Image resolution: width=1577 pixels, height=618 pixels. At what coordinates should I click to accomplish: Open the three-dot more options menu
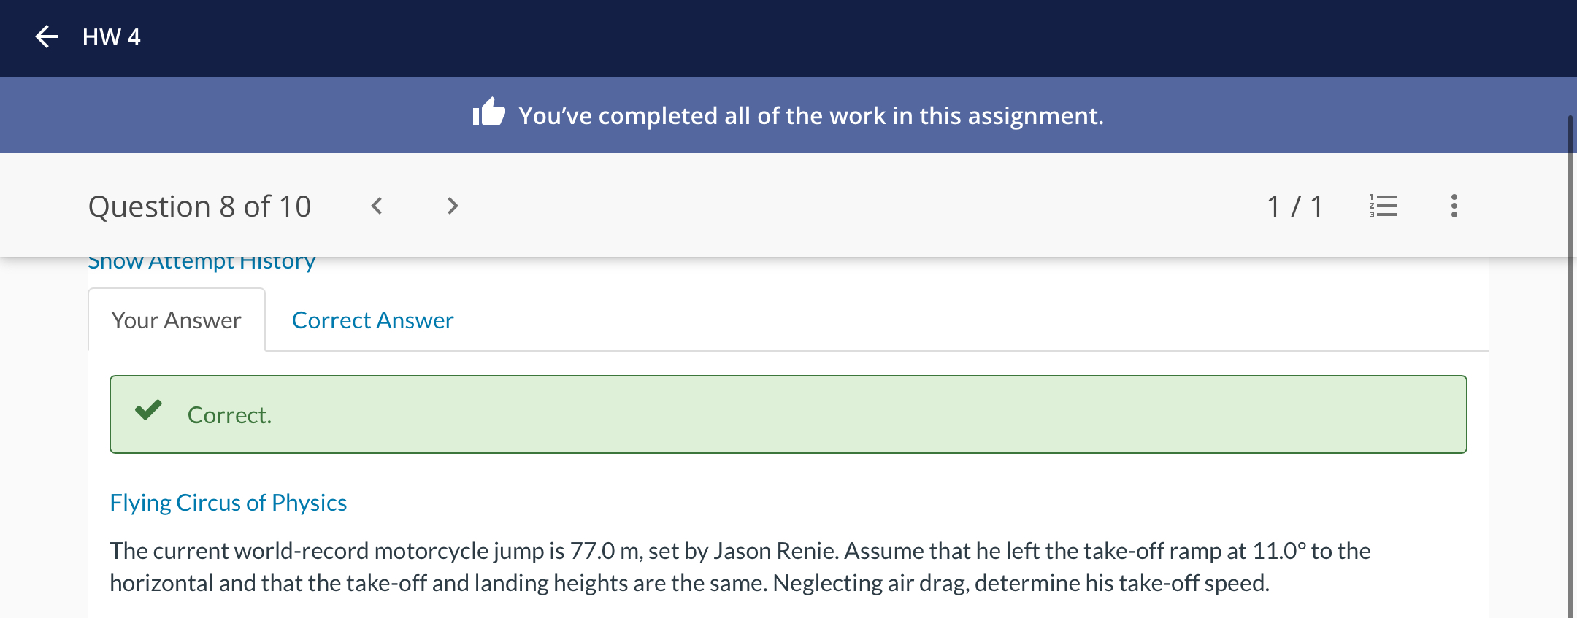point(1454,206)
